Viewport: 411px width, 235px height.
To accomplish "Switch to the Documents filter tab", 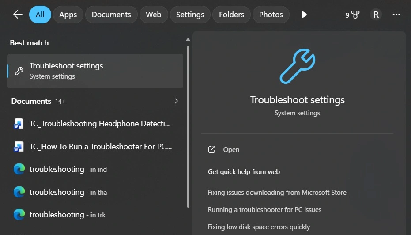I will click(x=111, y=15).
